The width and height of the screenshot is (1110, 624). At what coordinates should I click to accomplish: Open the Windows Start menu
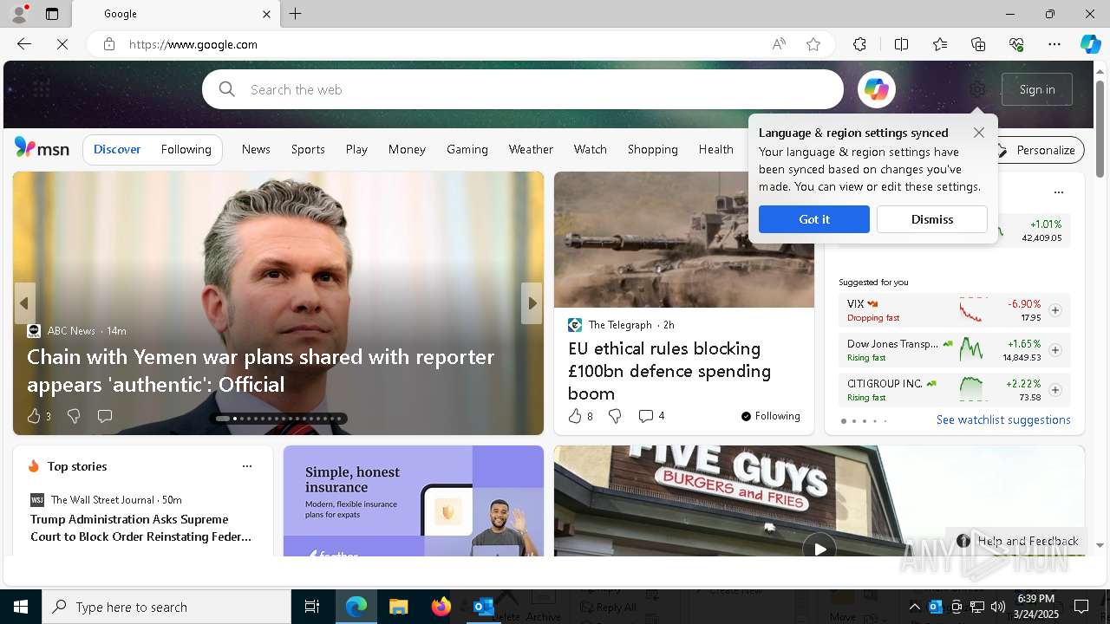click(x=21, y=607)
